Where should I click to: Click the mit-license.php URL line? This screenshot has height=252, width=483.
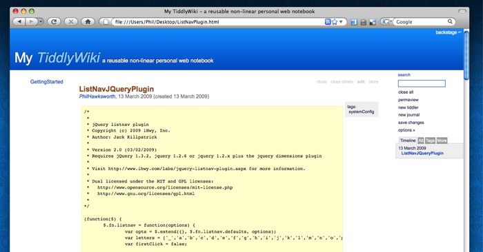pyautogui.click(x=165, y=187)
